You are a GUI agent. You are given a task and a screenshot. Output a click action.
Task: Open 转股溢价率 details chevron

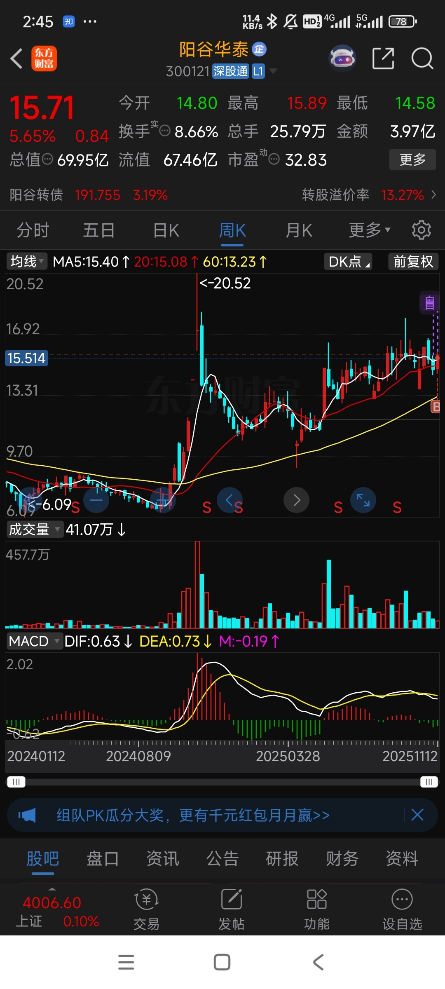pos(433,195)
